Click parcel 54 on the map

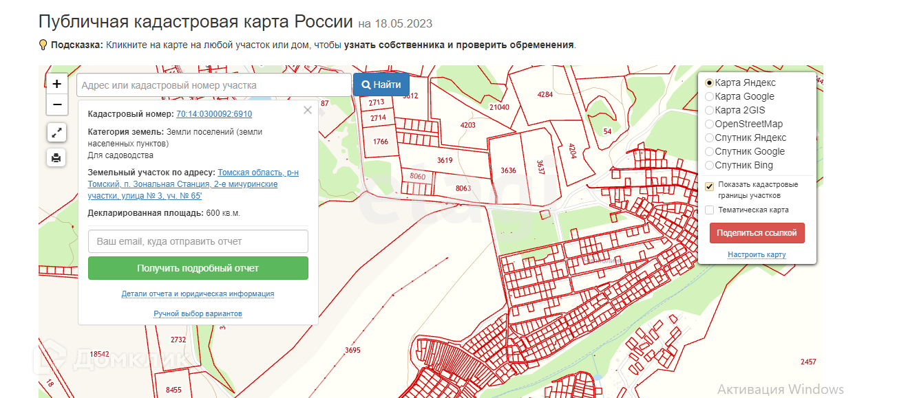(x=606, y=131)
